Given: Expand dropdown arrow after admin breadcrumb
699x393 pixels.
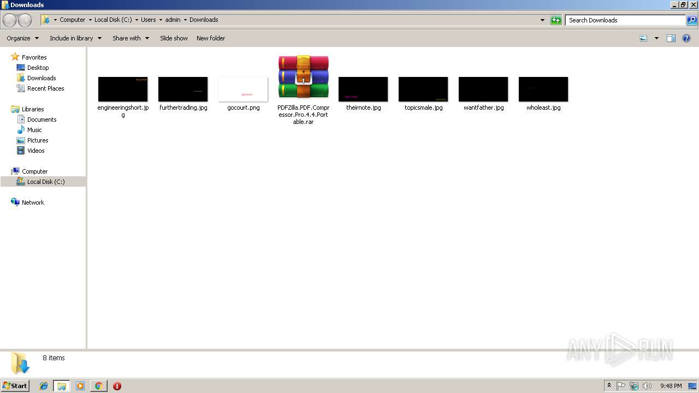Looking at the screenshot, I should 185,20.
